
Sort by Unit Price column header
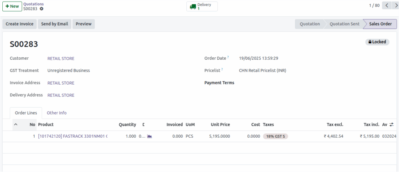221,124
